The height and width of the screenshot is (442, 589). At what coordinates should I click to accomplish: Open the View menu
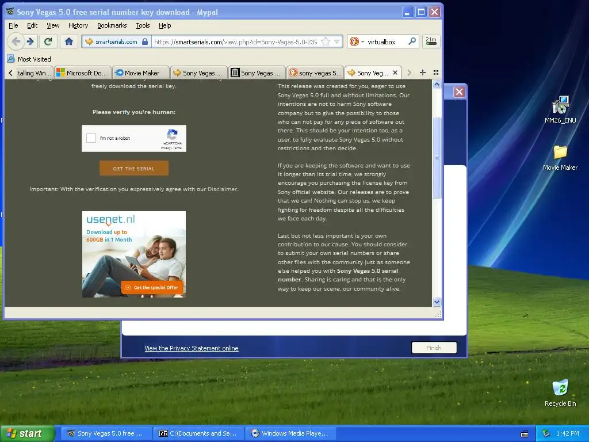coord(53,25)
